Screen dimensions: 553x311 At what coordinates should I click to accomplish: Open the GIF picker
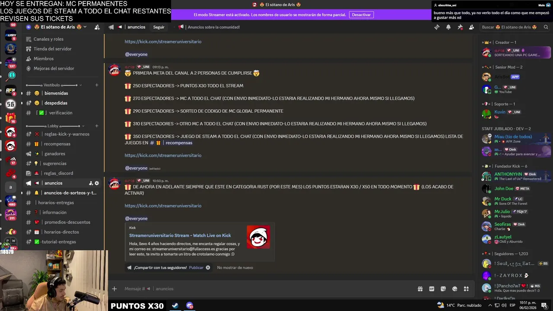[432, 289]
